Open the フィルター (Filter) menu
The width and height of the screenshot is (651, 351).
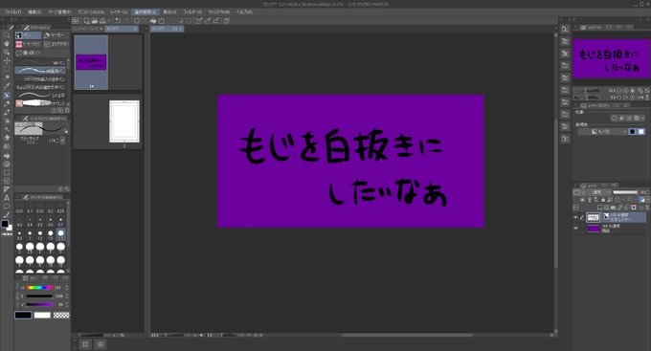[x=192, y=12]
